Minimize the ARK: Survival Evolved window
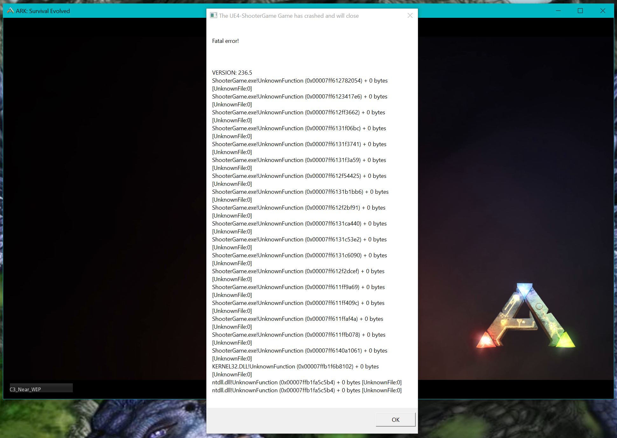617x438 pixels. point(558,11)
